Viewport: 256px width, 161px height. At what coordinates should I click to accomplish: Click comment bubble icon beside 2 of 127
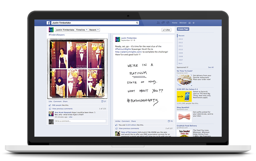point(116,128)
